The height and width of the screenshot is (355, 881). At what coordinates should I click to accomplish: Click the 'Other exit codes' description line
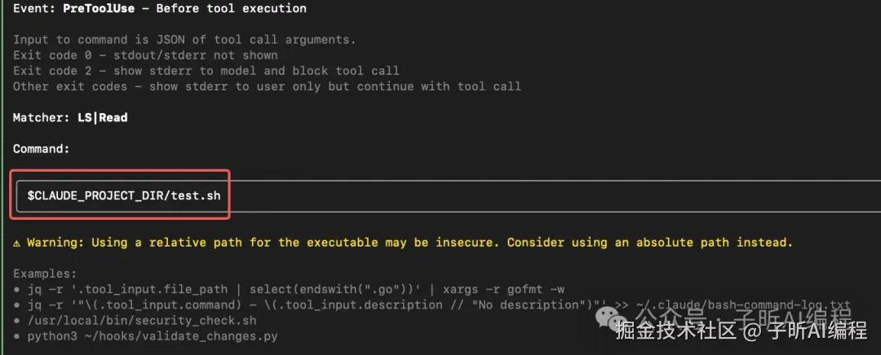tap(267, 86)
